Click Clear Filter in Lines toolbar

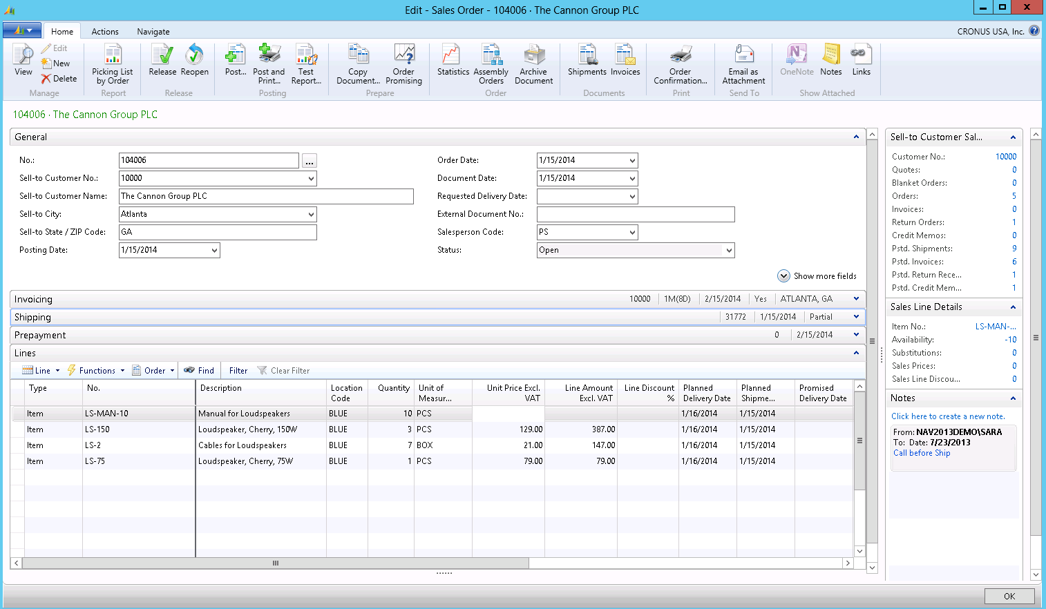(x=283, y=371)
